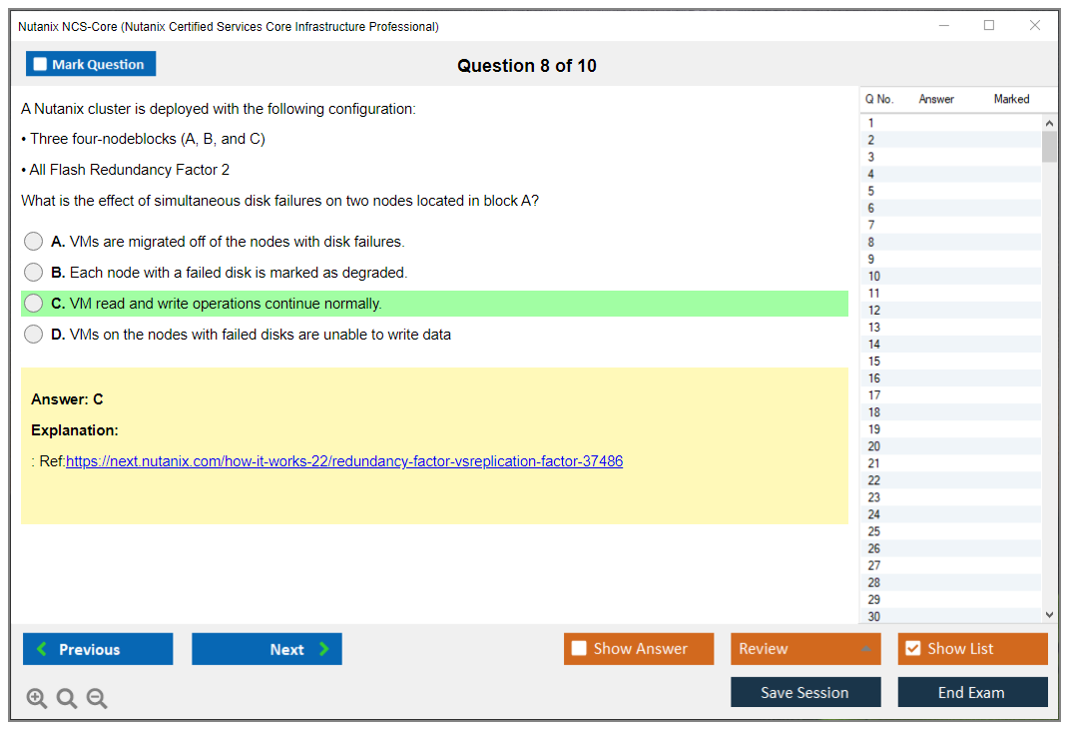Select question 15 in the question list
1073x734 pixels.
(874, 362)
